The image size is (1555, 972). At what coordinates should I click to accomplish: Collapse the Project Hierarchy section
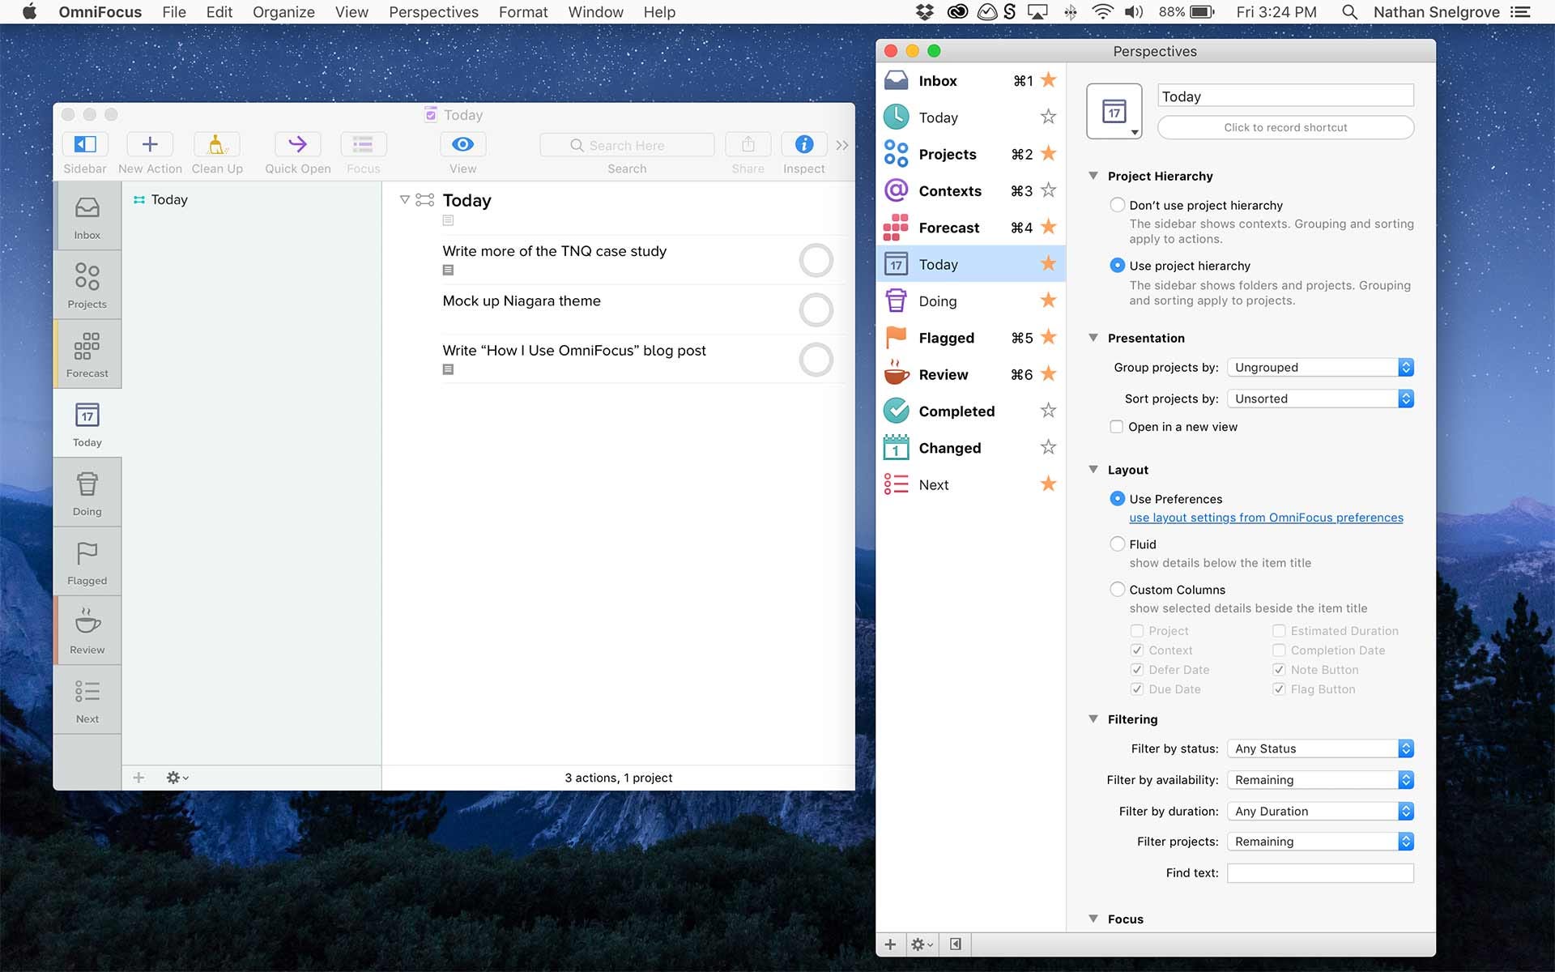pyautogui.click(x=1093, y=176)
